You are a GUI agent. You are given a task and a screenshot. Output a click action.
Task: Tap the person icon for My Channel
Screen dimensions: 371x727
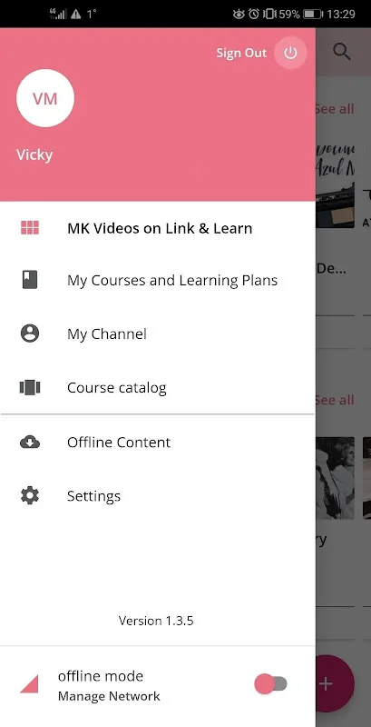coord(30,334)
